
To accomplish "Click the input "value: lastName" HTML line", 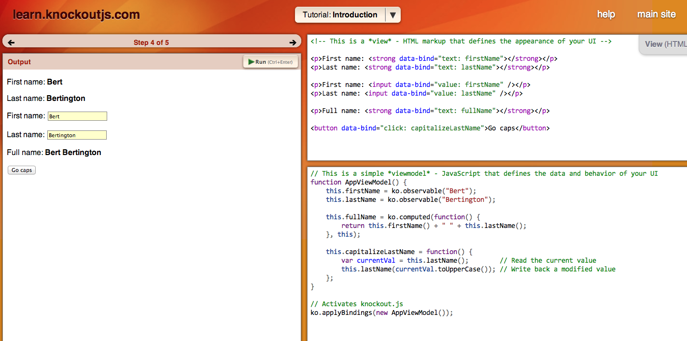I will pos(417,94).
